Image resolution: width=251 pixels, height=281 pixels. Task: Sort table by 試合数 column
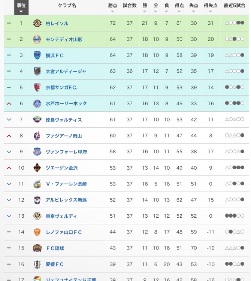tap(130, 6)
